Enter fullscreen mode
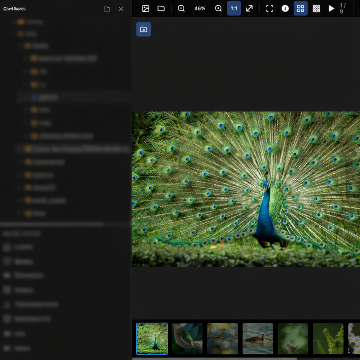 tap(270, 8)
